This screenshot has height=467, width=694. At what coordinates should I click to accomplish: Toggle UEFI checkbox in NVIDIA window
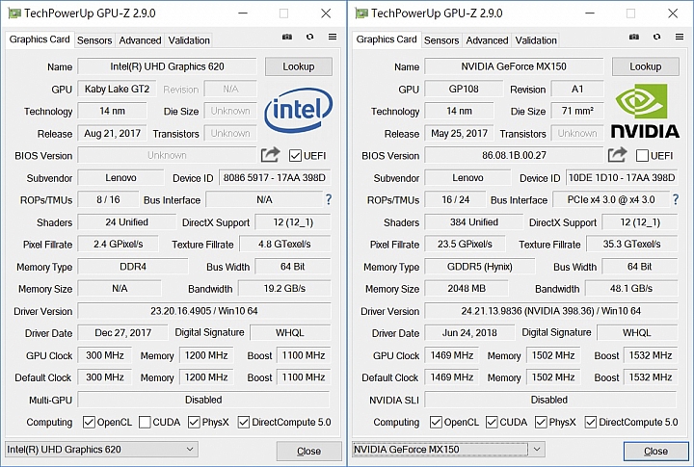(642, 156)
